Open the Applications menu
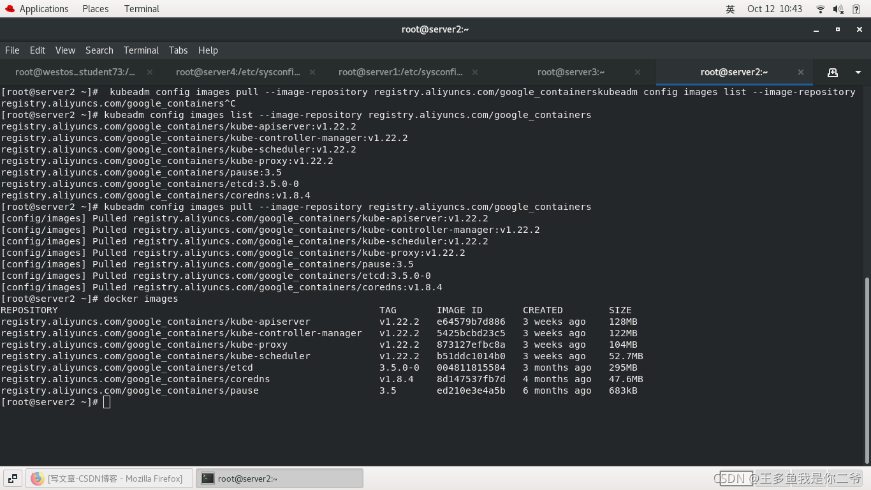 (37, 9)
